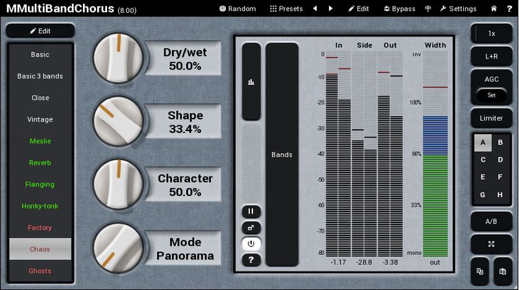Image resolution: width=519 pixels, height=290 pixels.
Task: Click the paste preset icon
Action: click(x=503, y=271)
